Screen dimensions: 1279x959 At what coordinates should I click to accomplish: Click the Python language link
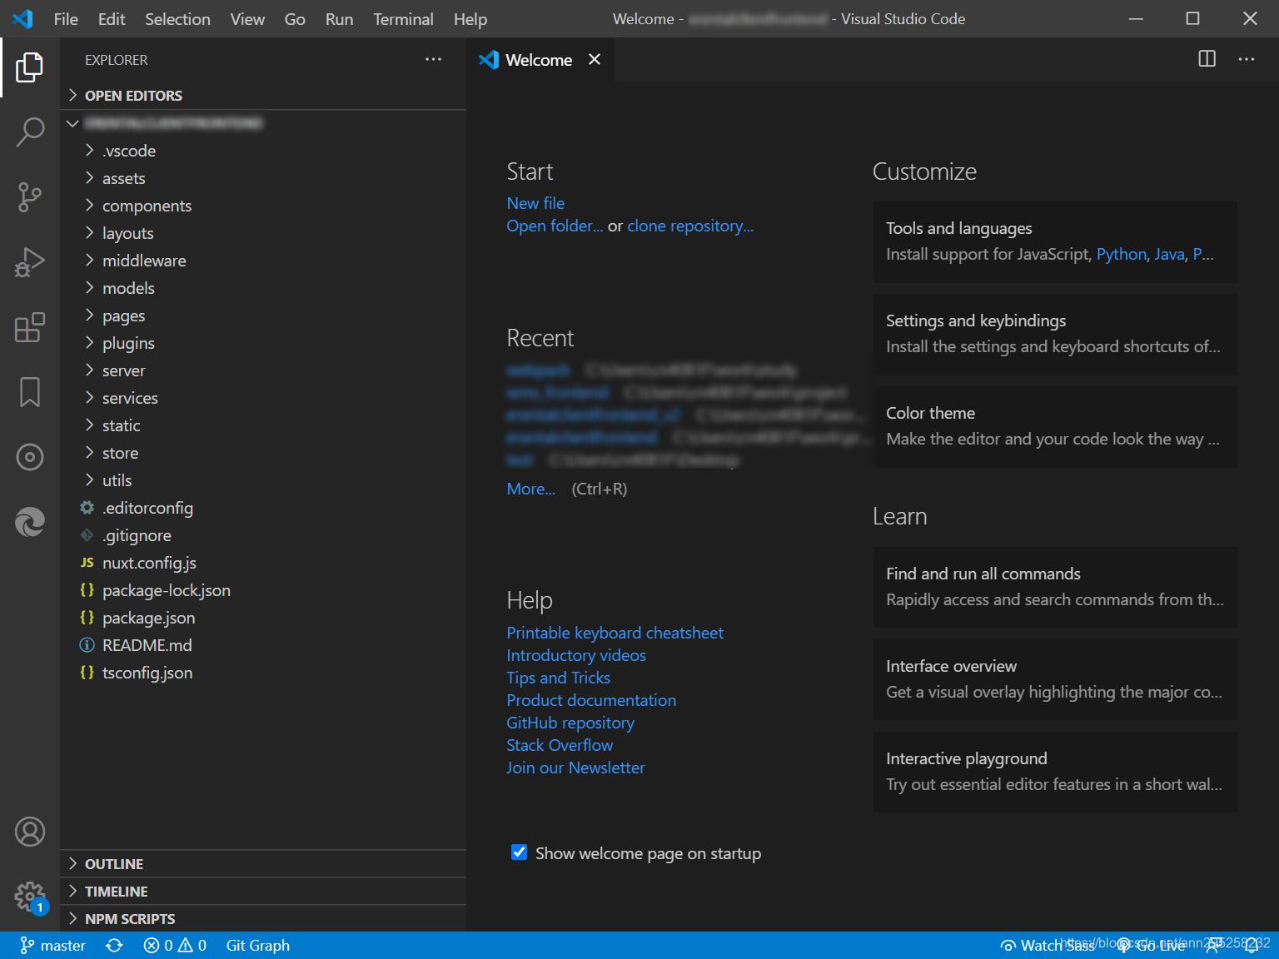pos(1121,254)
